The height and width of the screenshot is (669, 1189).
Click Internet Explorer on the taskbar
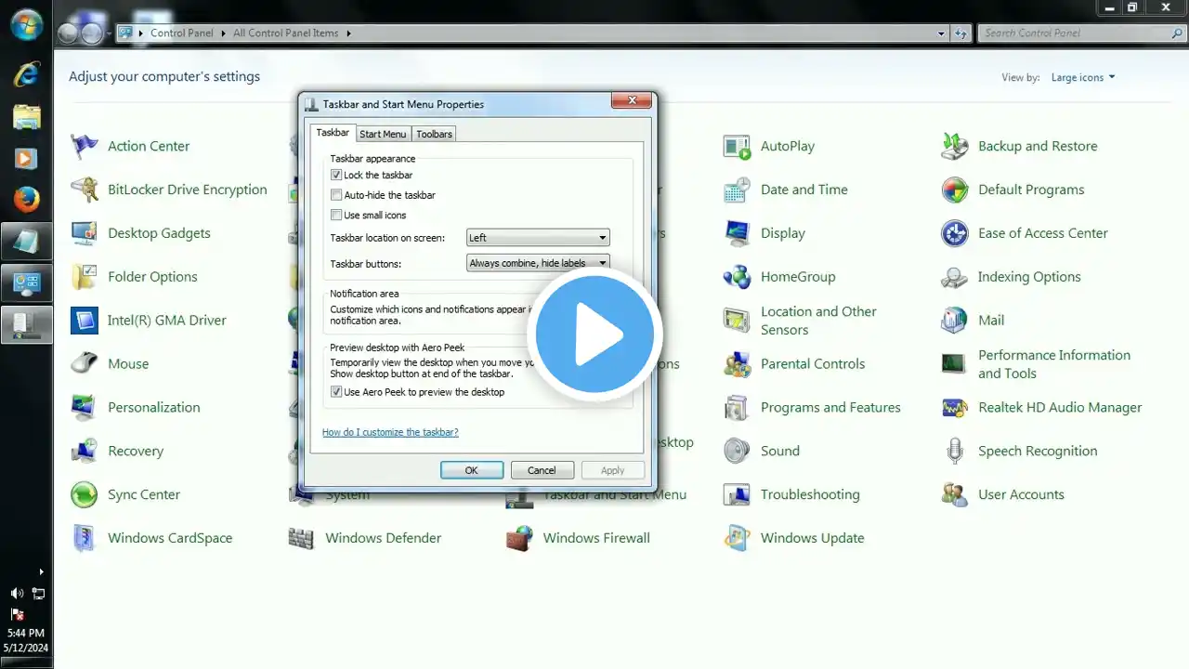point(26,72)
